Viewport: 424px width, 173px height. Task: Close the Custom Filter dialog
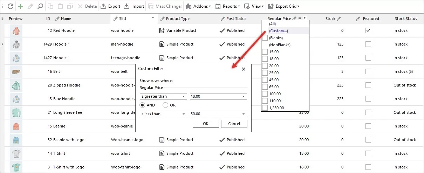pos(244,69)
